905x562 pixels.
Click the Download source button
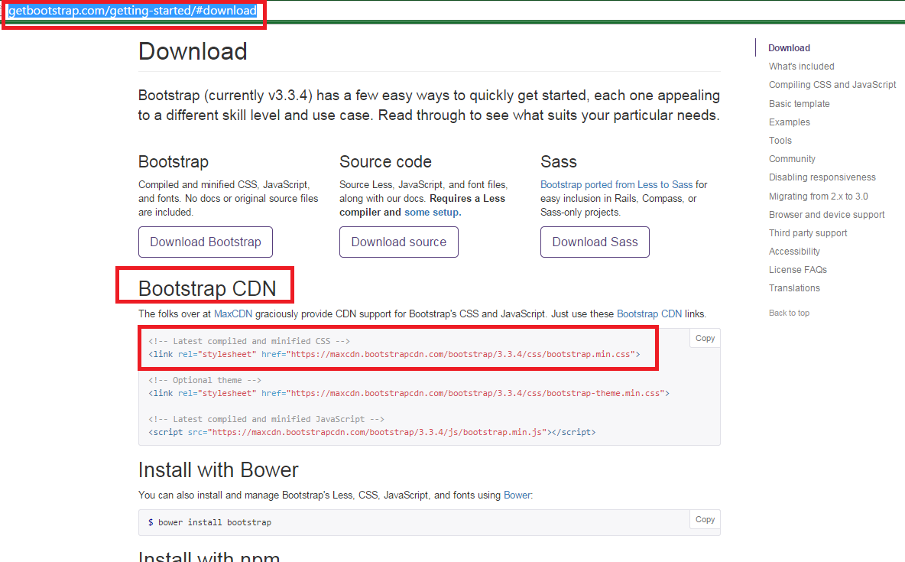pyautogui.click(x=398, y=242)
